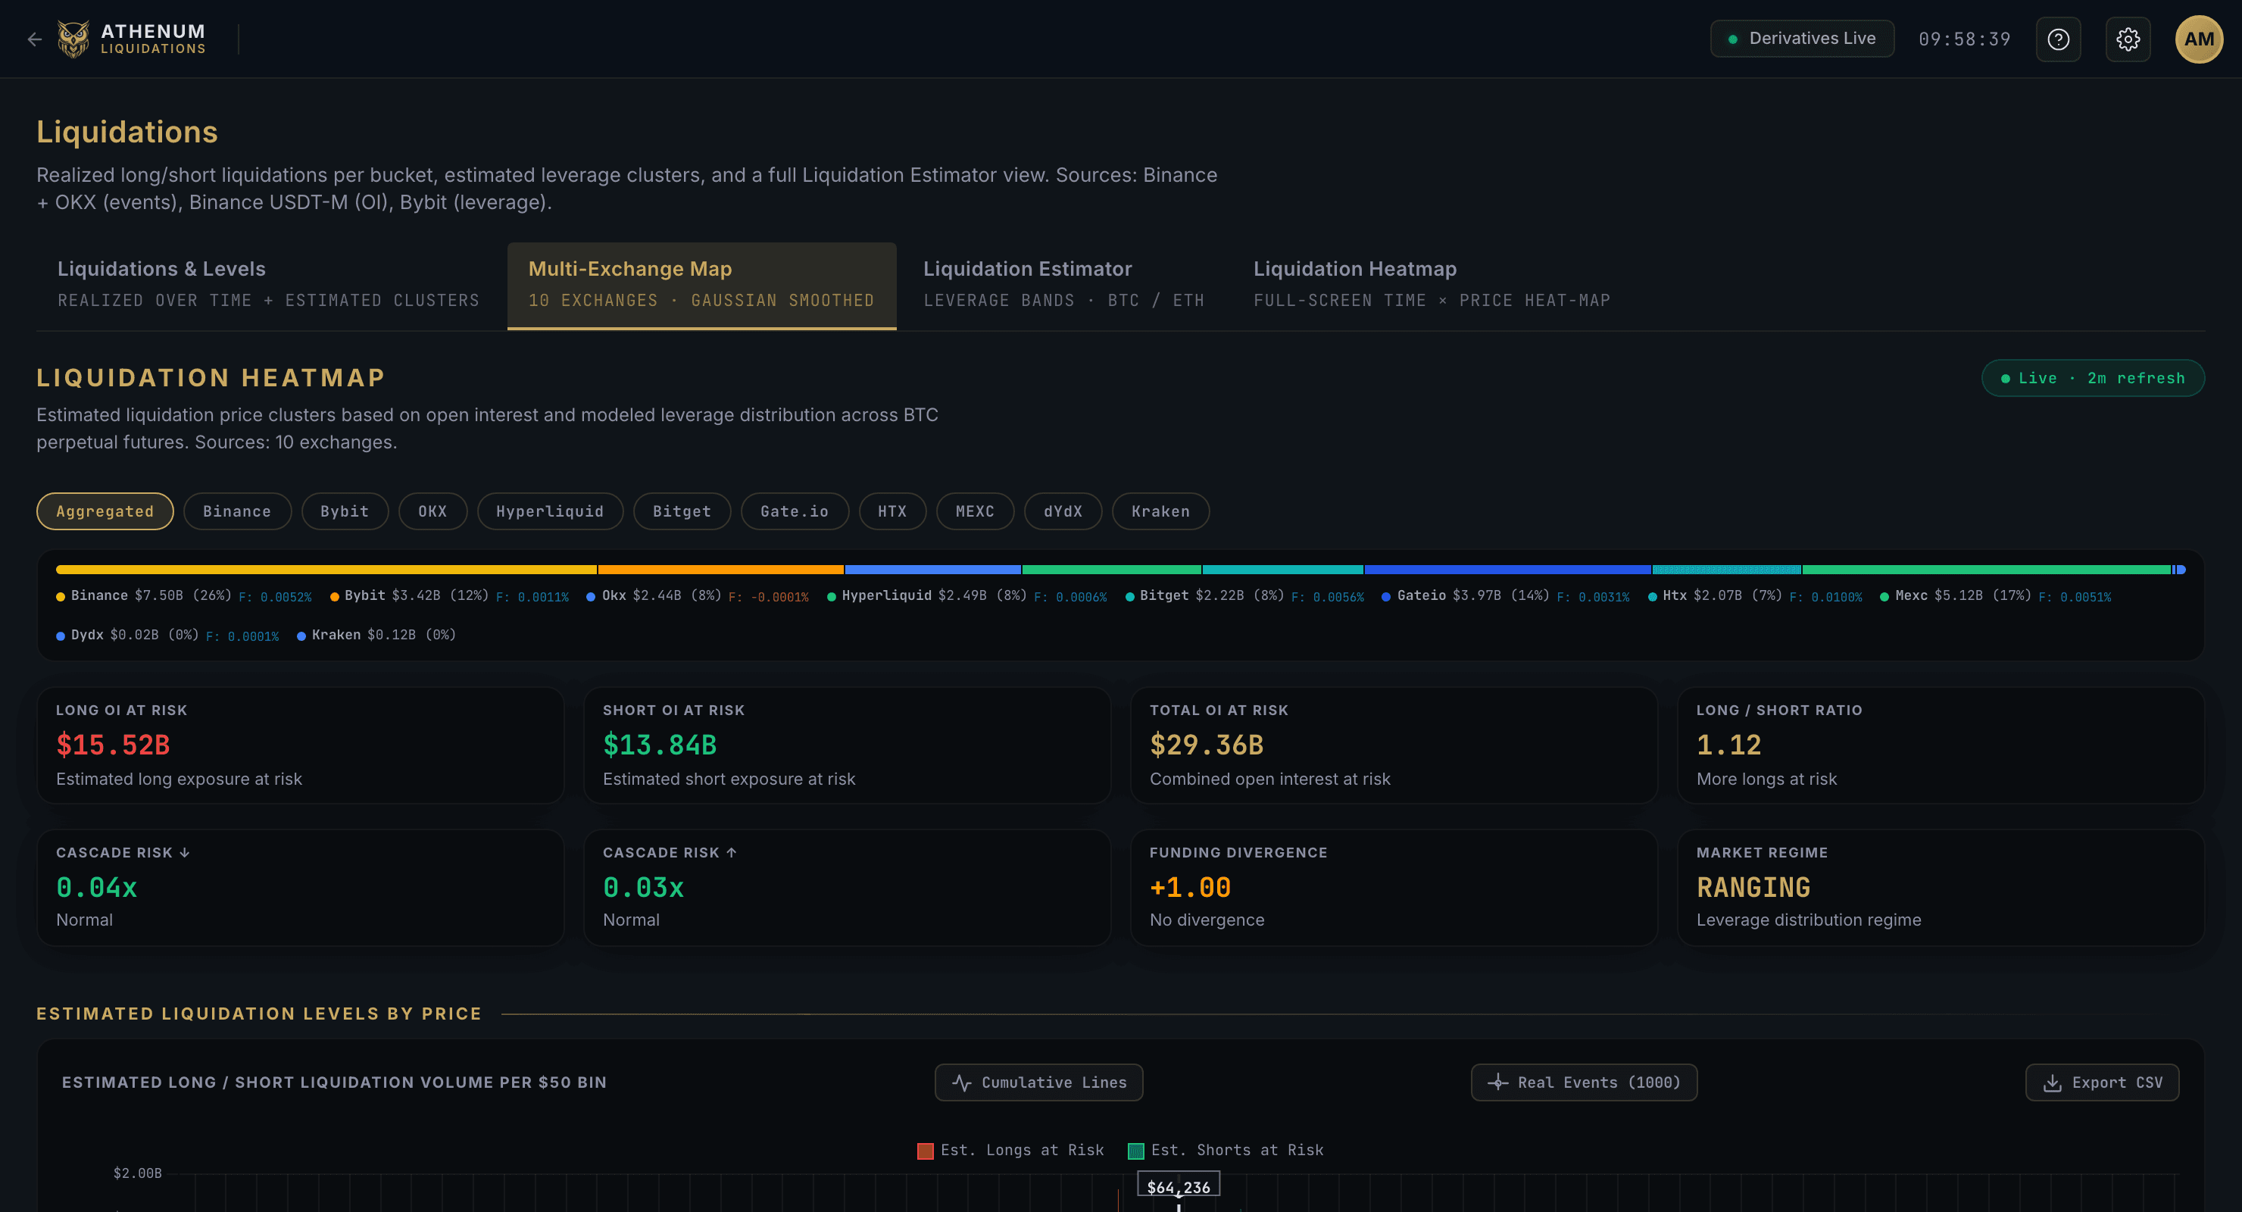This screenshot has height=1212, width=2242.
Task: Click the Export CSV download icon
Action: [x=2053, y=1082]
